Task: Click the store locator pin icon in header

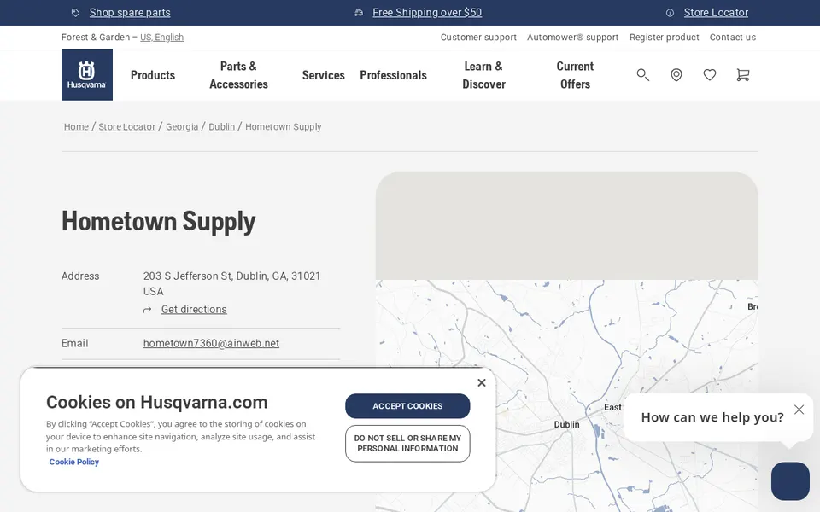Action: coord(676,75)
